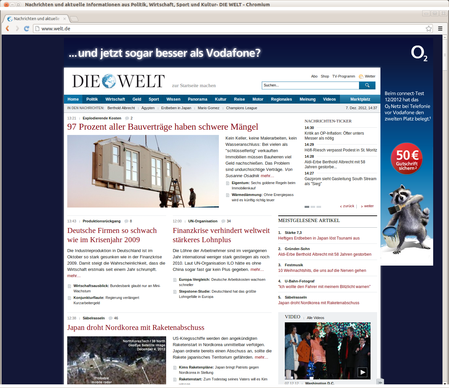
Task: Click comment bubble next to Explodierende Kosten
Action: 127,118
